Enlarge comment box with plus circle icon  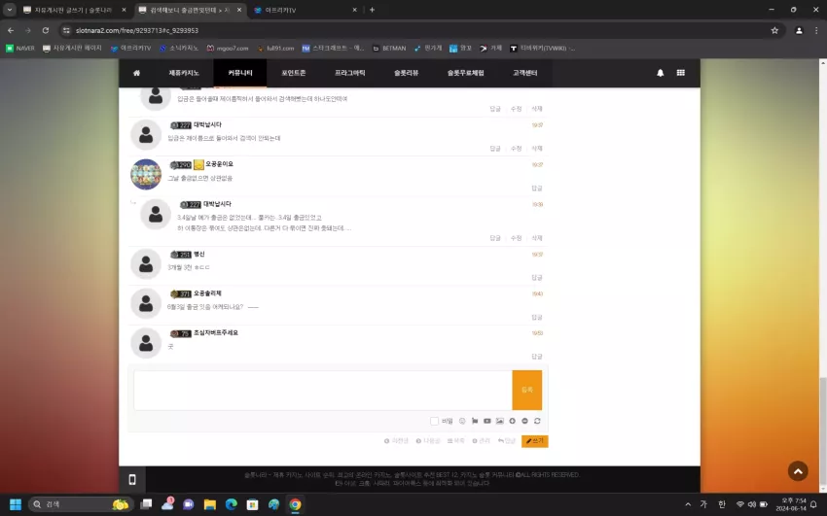coord(512,421)
